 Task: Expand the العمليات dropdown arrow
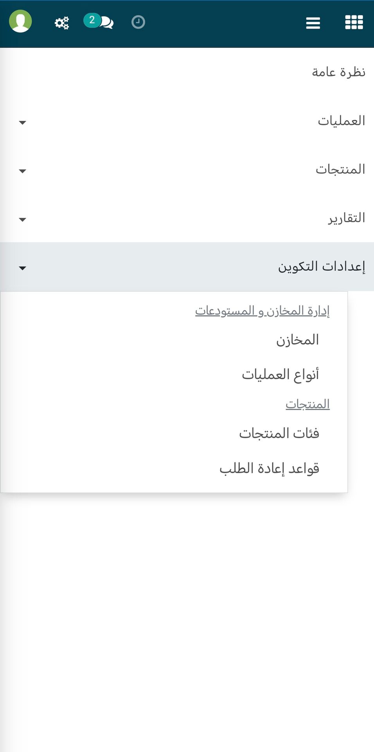23,123
